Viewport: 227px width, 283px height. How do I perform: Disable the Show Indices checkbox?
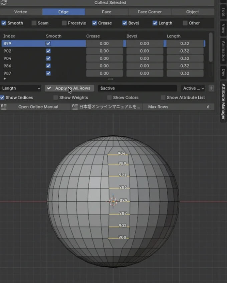pyautogui.click(x=2, y=97)
